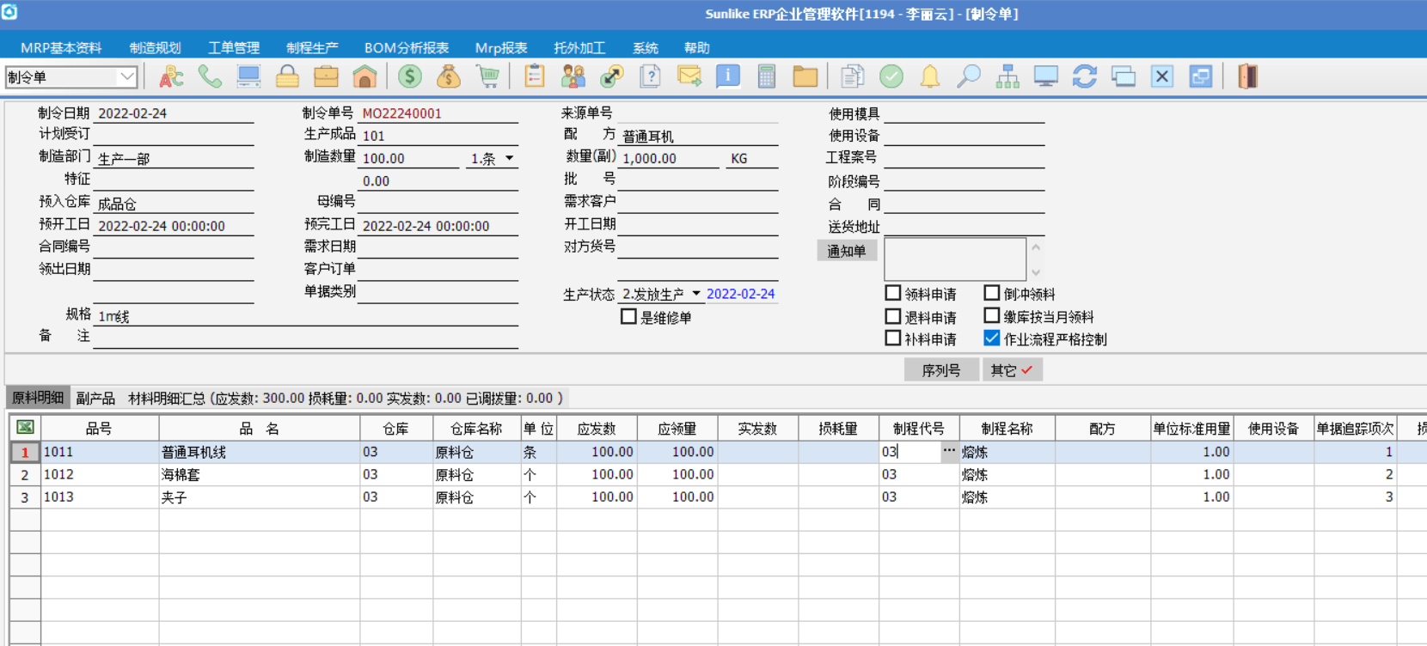Switch to the 副产品 tab
Viewport: 1427px width, 646px height.
pos(95,398)
